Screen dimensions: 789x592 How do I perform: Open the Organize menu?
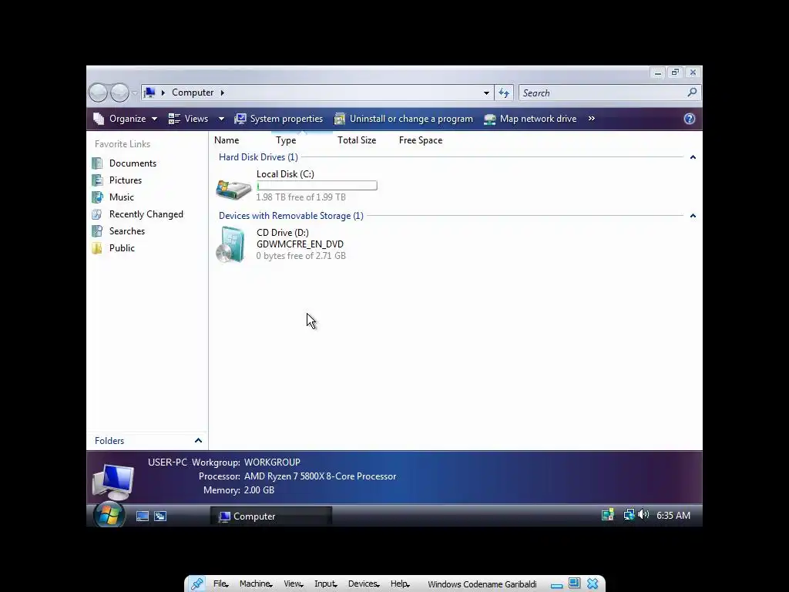tap(126, 119)
